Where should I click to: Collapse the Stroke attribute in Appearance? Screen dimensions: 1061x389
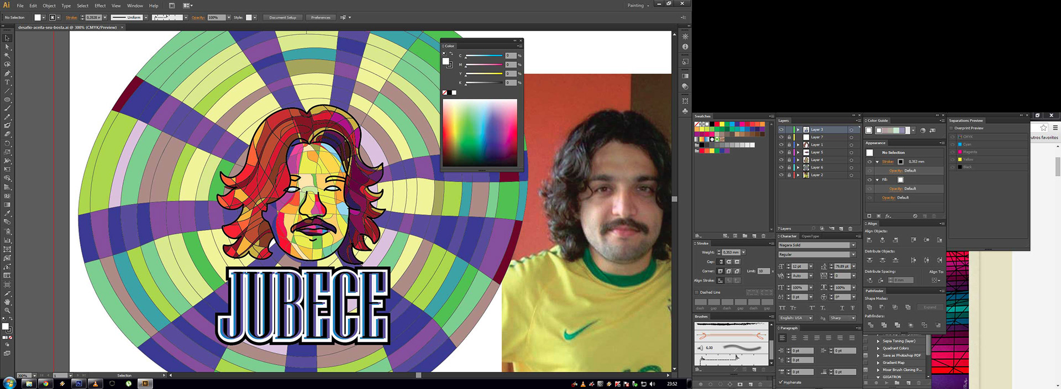[877, 162]
